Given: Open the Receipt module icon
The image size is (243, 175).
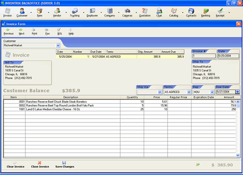Looking at the screenshot, I should 220,13.
